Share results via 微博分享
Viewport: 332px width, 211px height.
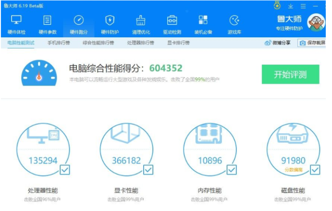click(277, 43)
